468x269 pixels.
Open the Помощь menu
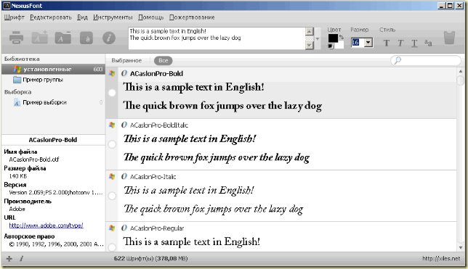[150, 17]
